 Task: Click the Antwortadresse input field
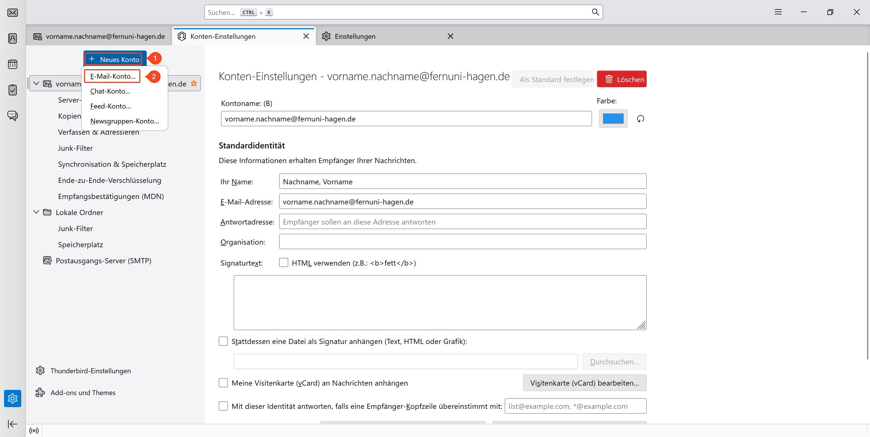(463, 222)
